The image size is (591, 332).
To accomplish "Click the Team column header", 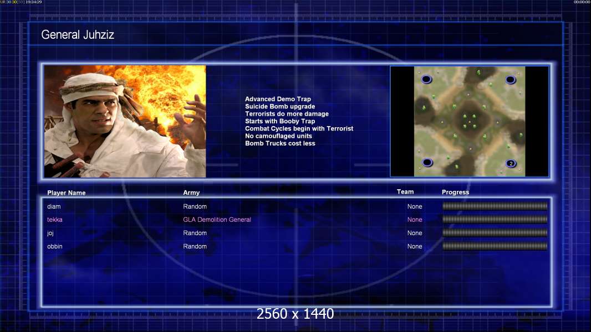I will click(x=405, y=192).
